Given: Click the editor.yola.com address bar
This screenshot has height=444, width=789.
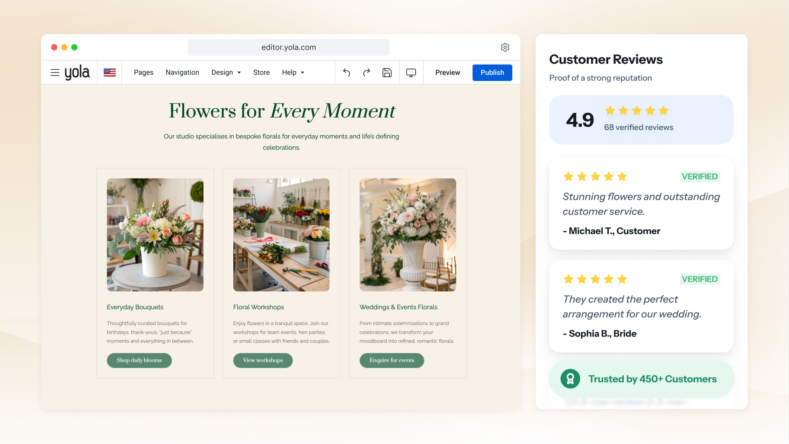Looking at the screenshot, I should coord(289,47).
